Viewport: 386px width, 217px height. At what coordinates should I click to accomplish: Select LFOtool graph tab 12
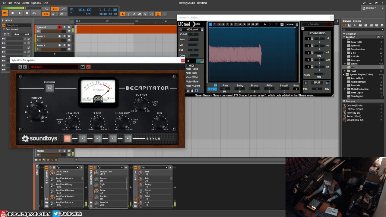tap(257, 24)
